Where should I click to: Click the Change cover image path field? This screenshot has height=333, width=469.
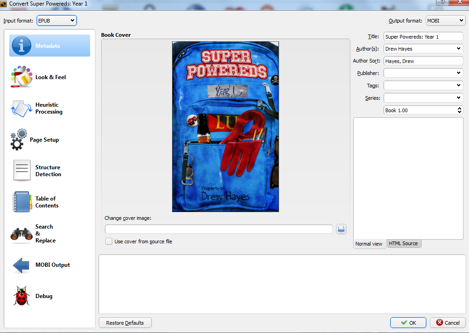pos(219,229)
